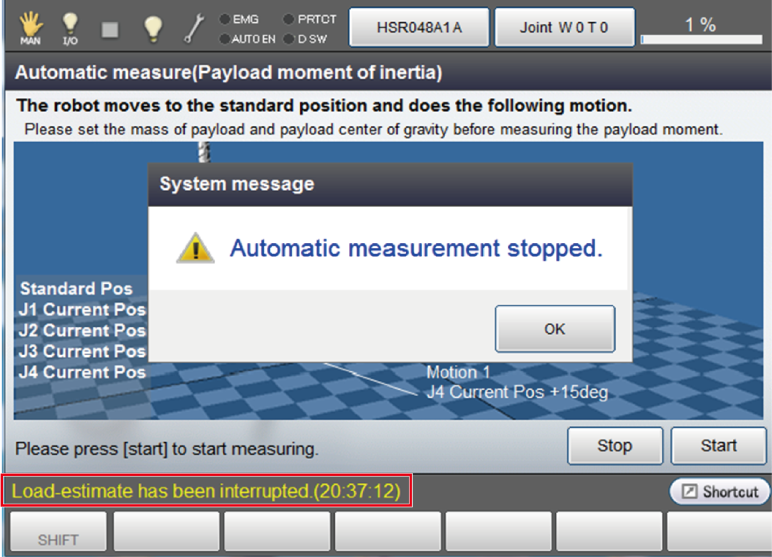
Task: Click the I/O light bulb icon
Action: tap(70, 27)
